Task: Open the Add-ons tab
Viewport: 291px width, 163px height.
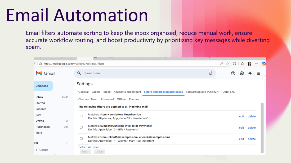Action: pyautogui.click(x=229, y=92)
